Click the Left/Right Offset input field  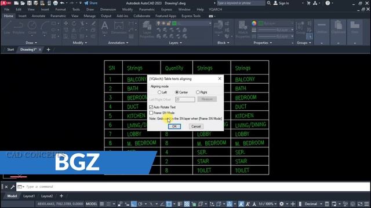coord(185,99)
